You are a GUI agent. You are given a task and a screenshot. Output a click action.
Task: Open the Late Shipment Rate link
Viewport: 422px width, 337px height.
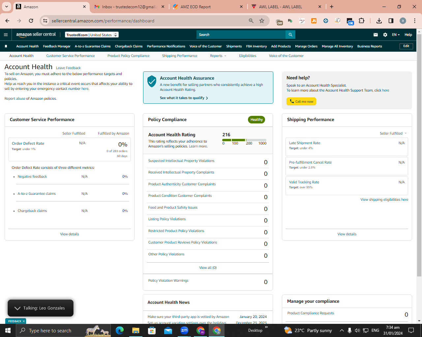[305, 143]
